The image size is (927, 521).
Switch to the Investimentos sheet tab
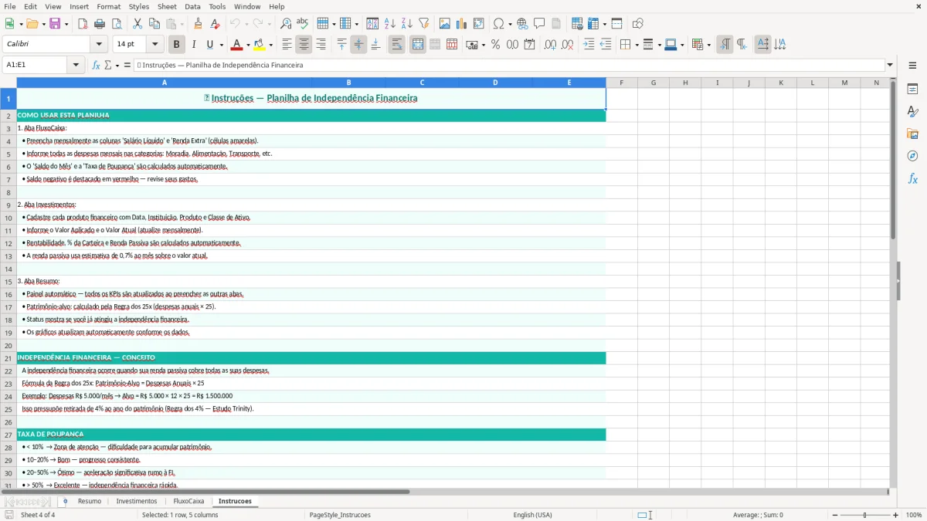(x=137, y=501)
